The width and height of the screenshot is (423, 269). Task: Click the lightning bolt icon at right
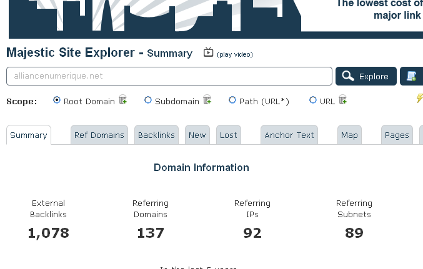pyautogui.click(x=419, y=98)
